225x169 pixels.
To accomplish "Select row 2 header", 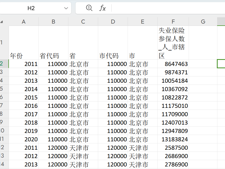I will tap(4, 64).
